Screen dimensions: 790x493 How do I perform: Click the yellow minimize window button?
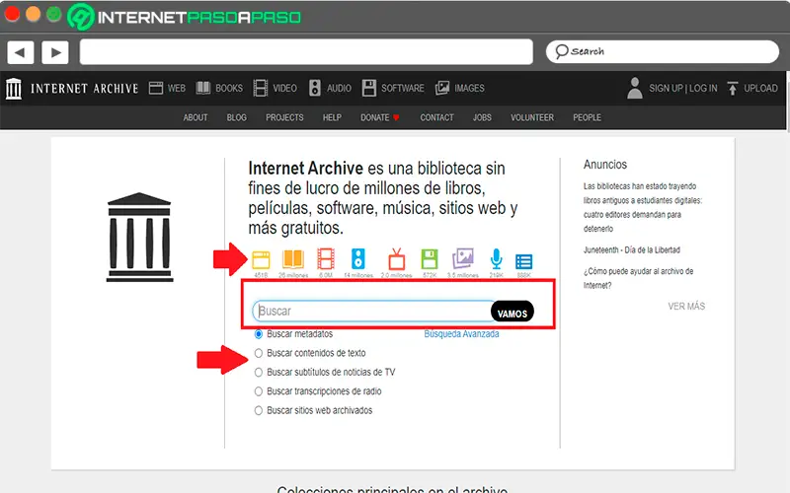tap(34, 14)
